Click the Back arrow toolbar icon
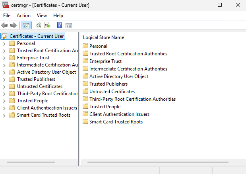This screenshot has height=174, width=246. click(4, 25)
